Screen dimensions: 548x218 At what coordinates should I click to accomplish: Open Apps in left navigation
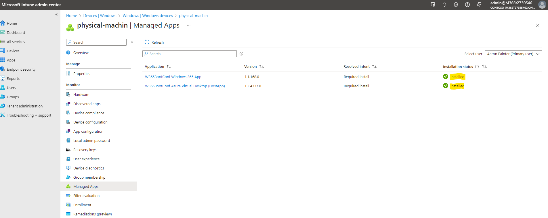pyautogui.click(x=11, y=60)
